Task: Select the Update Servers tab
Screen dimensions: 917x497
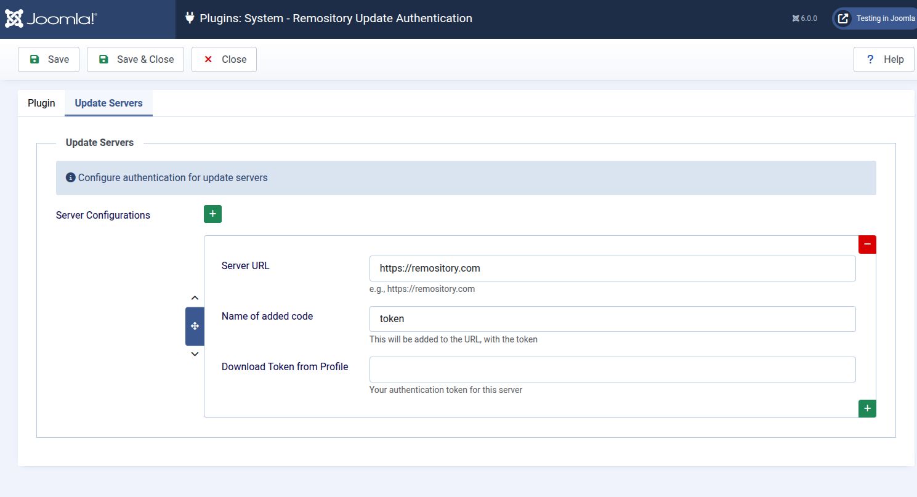Action: (x=108, y=103)
